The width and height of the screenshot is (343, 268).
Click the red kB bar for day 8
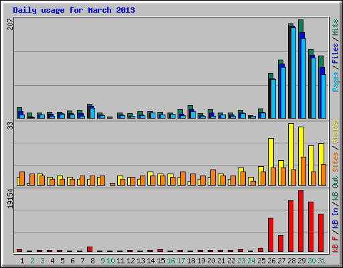click(x=90, y=249)
